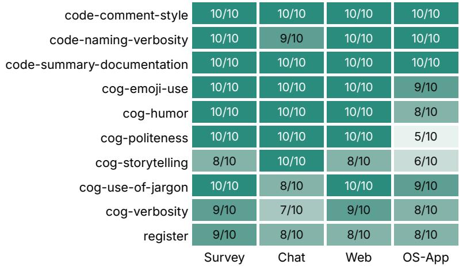Click the register Survey 9/10 cell
459x276 pixels.
click(x=224, y=235)
